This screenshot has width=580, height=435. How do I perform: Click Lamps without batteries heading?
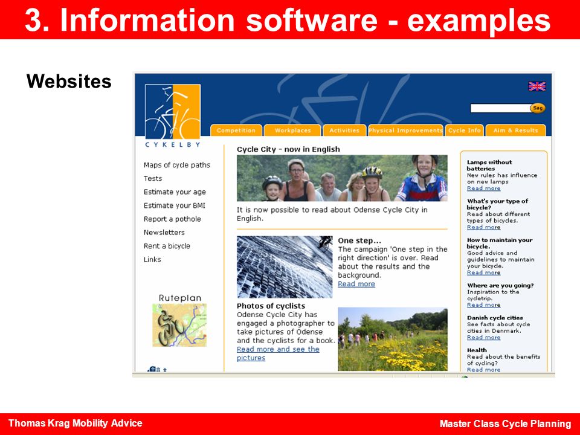489,166
